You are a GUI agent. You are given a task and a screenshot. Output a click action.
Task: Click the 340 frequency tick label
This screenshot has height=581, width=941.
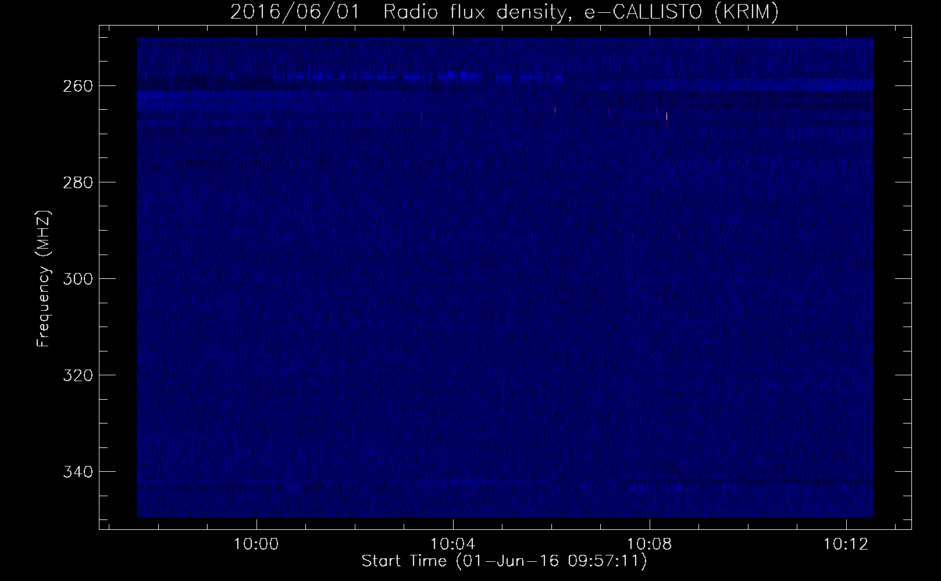tap(77, 472)
